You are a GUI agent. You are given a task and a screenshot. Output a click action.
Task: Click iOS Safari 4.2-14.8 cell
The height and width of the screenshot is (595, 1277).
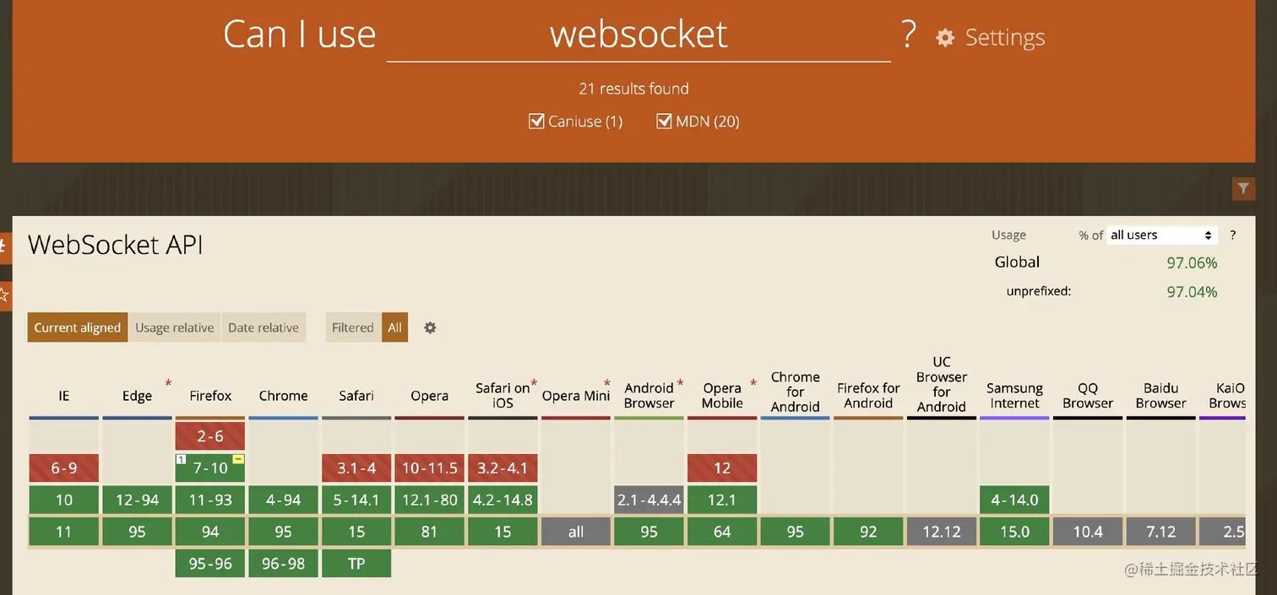[x=503, y=500]
